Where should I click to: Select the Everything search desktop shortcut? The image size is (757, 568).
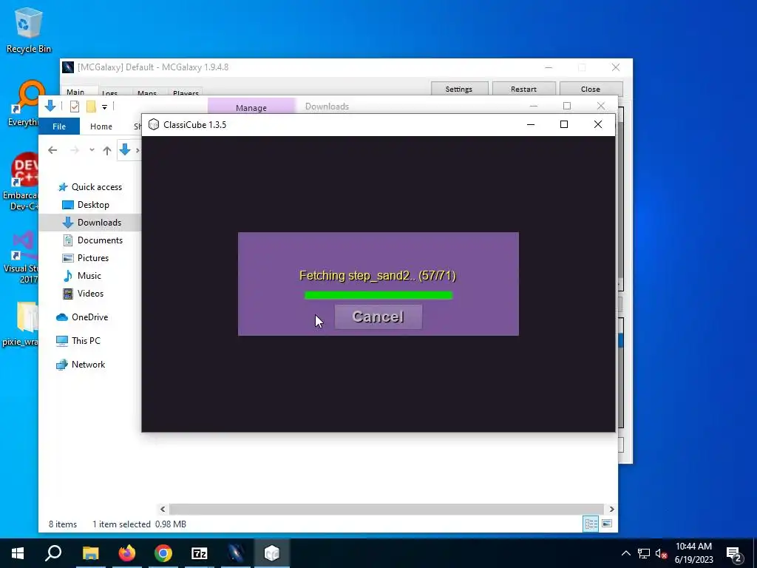[23, 104]
